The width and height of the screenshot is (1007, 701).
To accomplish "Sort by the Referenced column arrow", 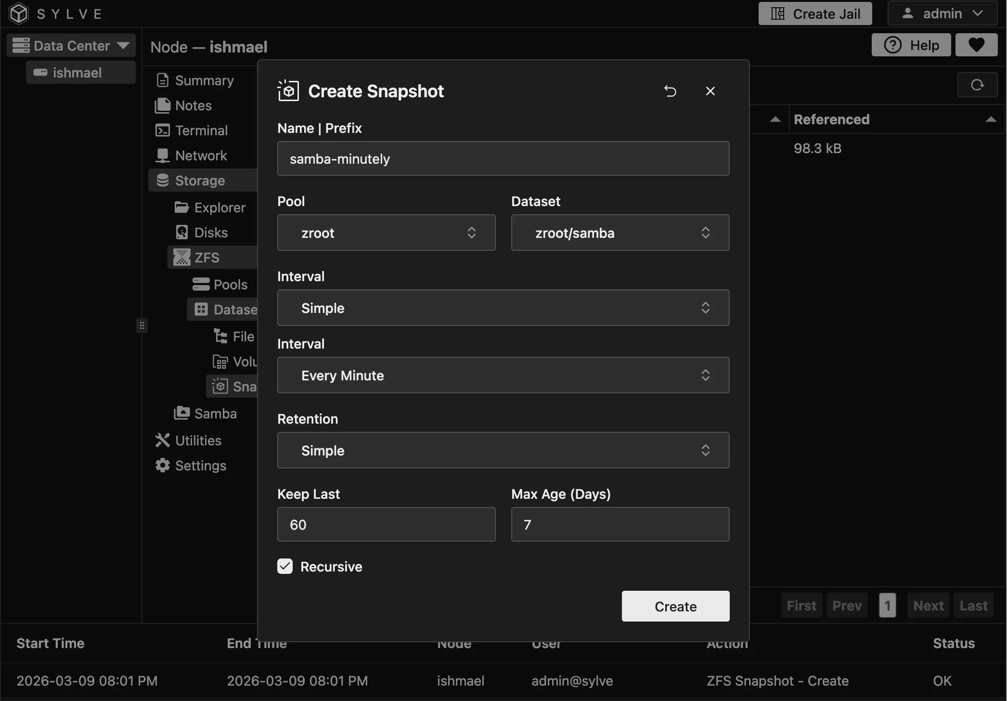I will (x=990, y=119).
